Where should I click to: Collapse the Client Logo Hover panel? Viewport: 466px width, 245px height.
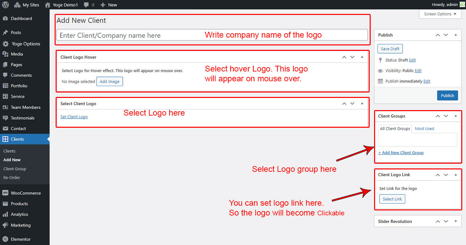coord(362,57)
